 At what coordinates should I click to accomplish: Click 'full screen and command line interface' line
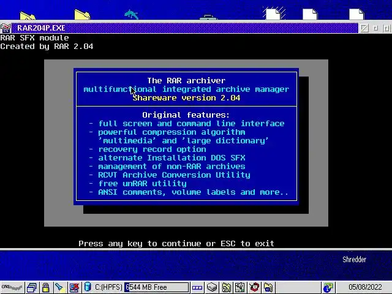[191, 124]
